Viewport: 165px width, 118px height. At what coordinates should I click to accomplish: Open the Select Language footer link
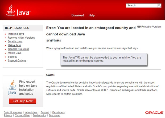point(13,112)
